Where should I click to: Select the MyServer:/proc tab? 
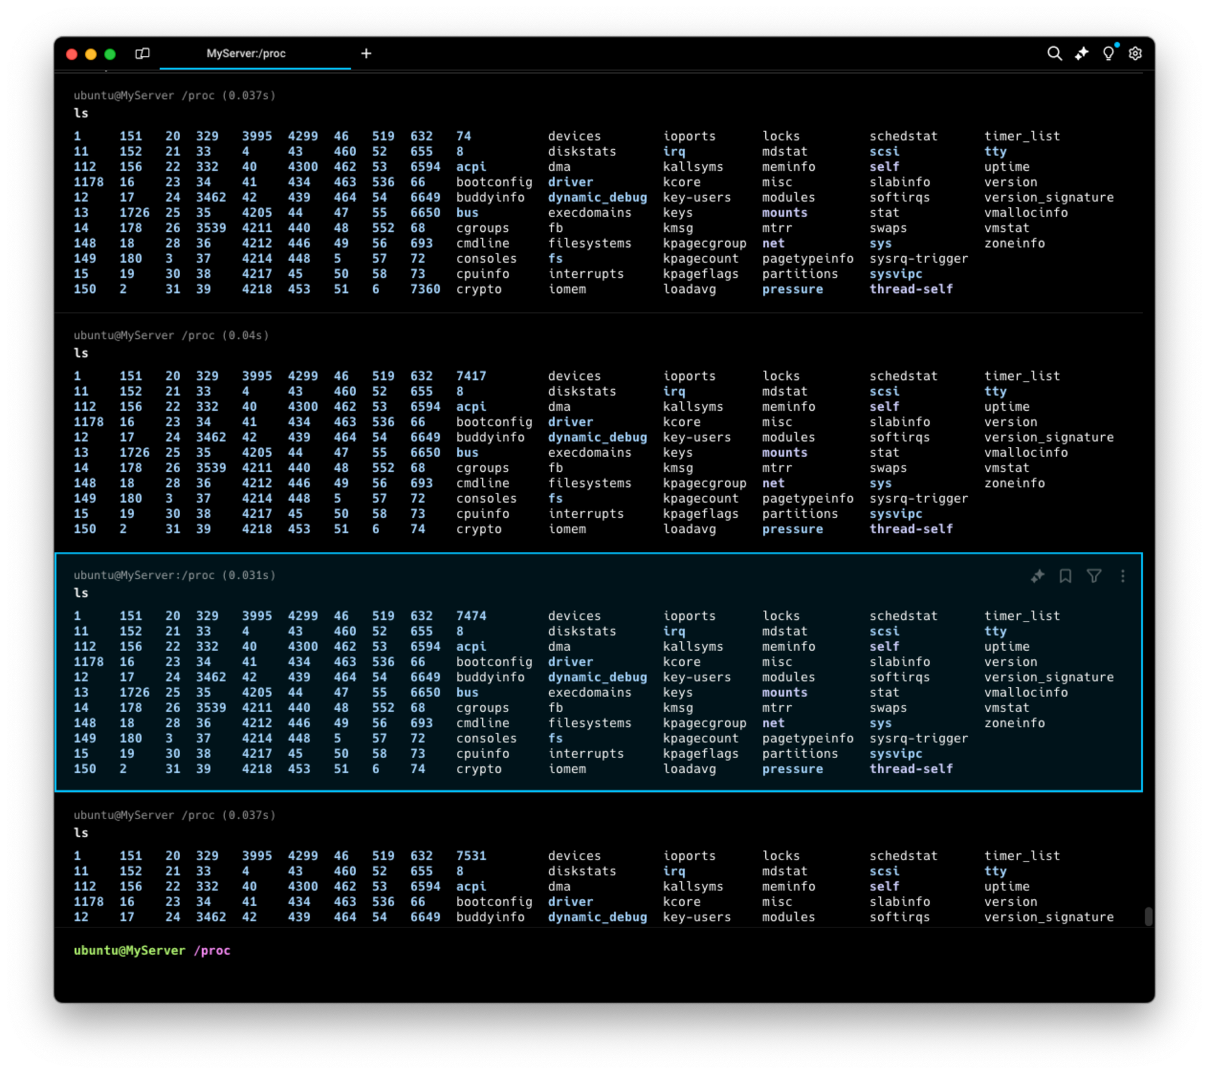(x=246, y=54)
